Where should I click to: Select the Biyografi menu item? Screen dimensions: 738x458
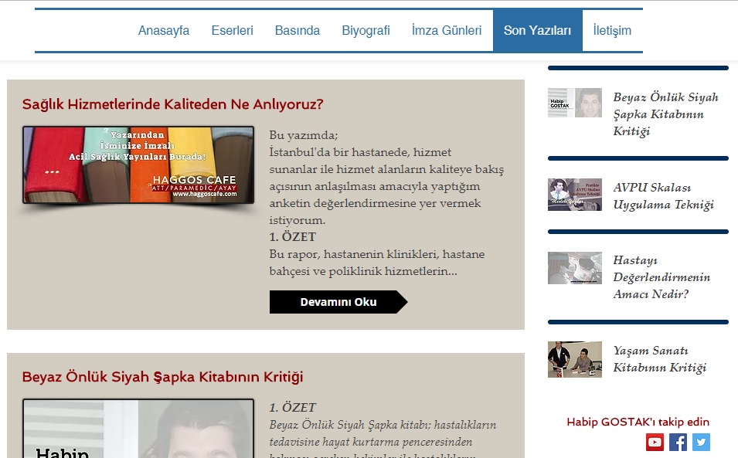point(366,31)
